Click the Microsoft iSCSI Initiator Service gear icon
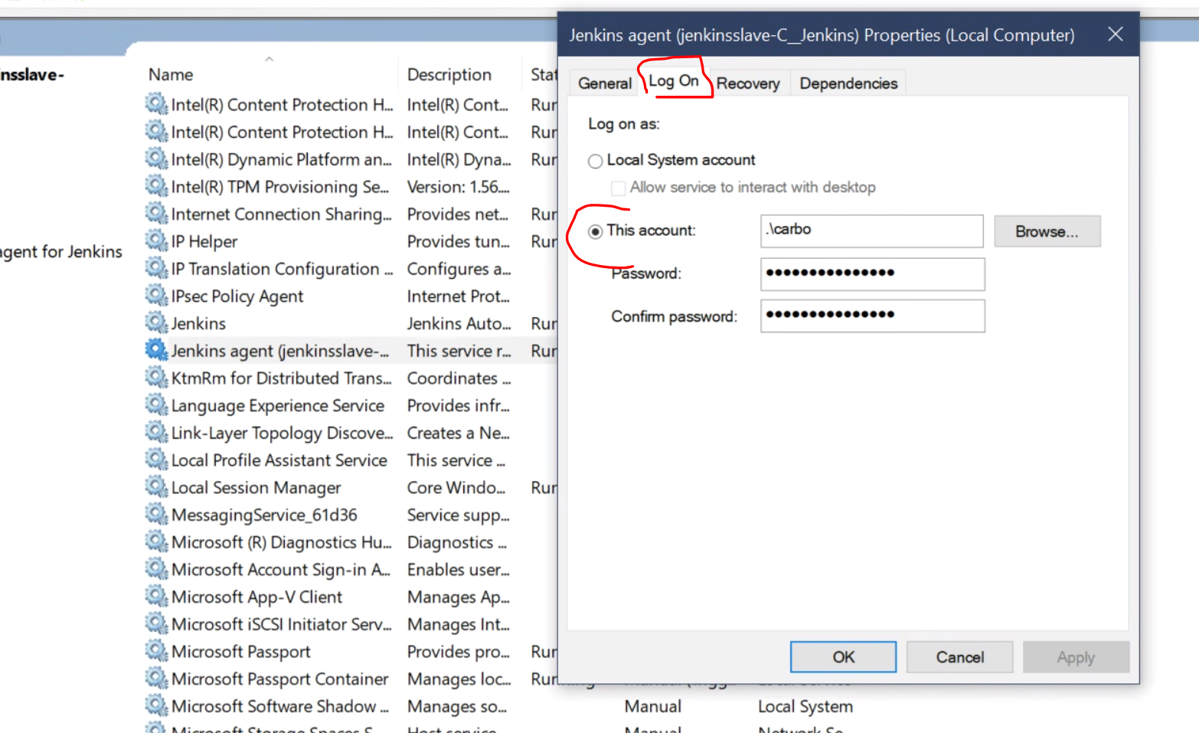 tap(156, 623)
